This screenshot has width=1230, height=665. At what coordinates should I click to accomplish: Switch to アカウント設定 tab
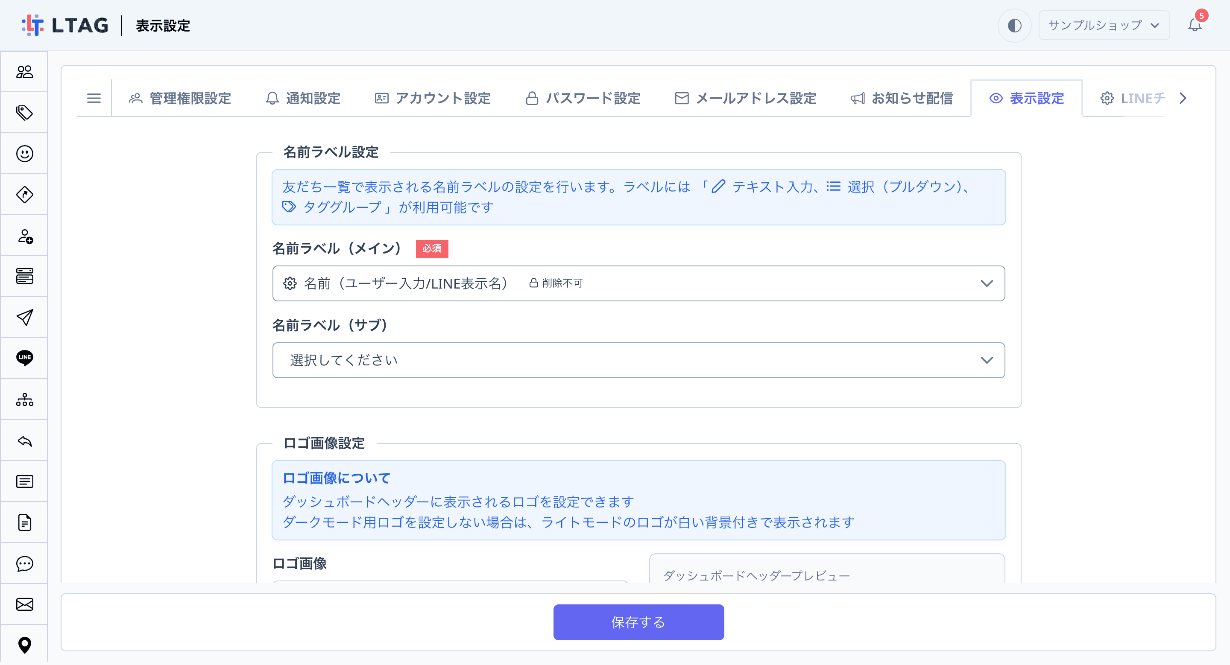click(x=433, y=98)
